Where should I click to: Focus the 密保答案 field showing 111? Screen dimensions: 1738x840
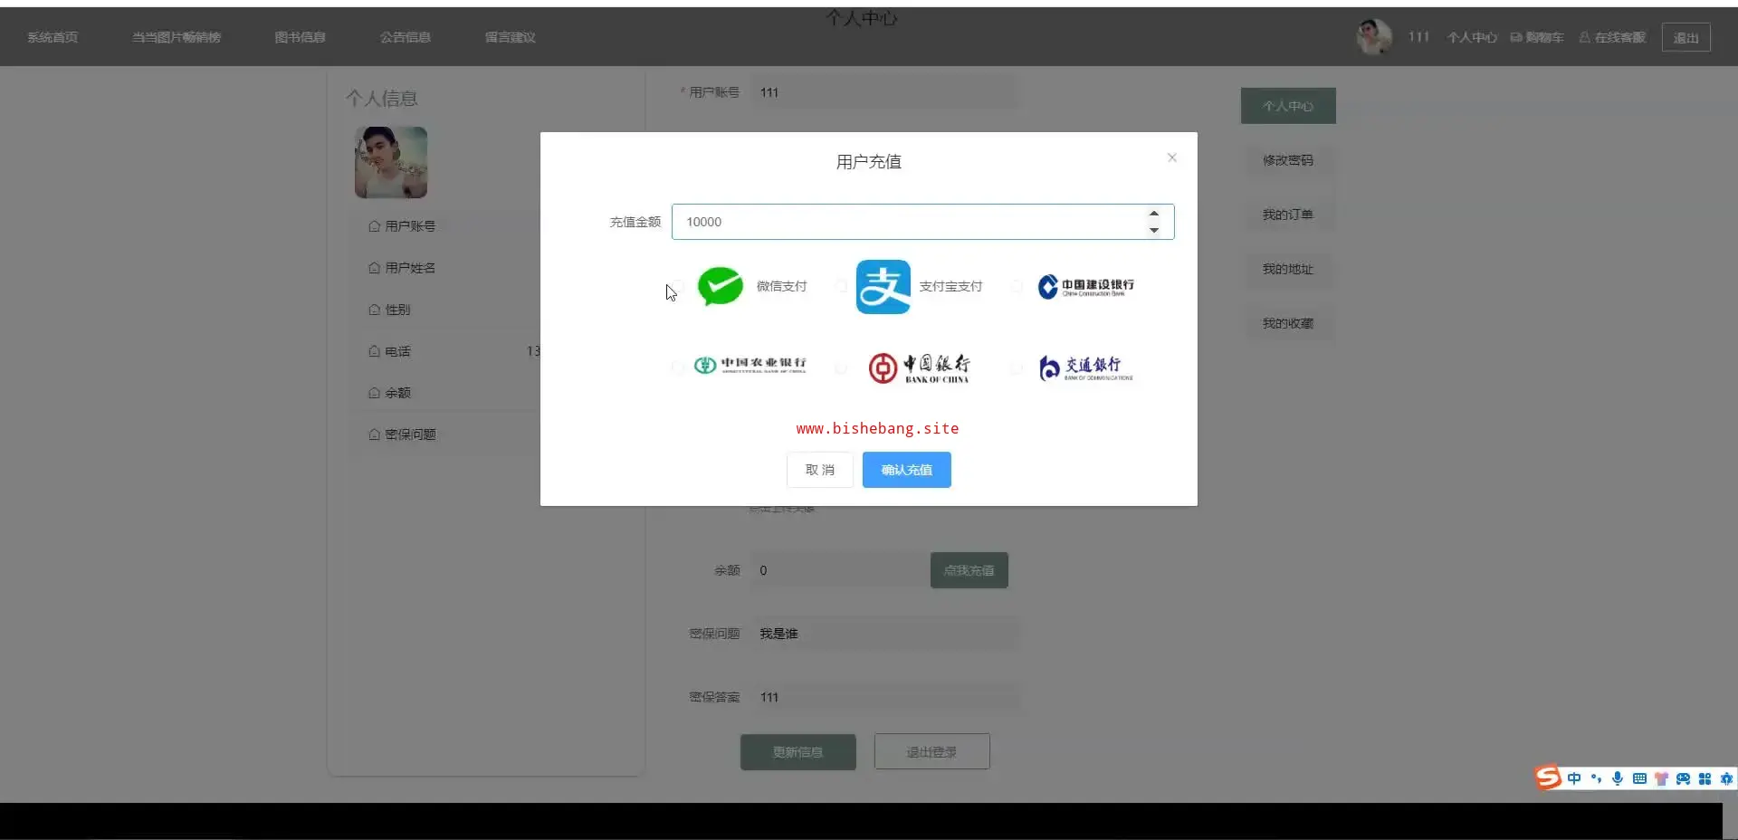884,697
